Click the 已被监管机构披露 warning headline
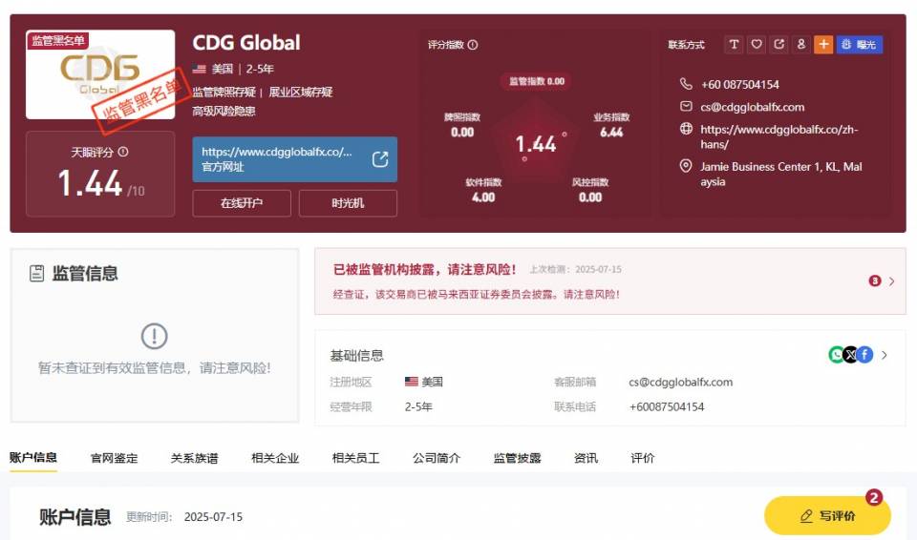Screen dimensions: 917x540 (424, 269)
